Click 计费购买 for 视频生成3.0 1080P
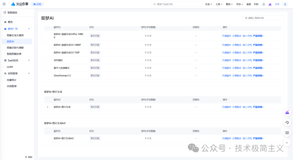The image size is (293, 160). click(237, 45)
